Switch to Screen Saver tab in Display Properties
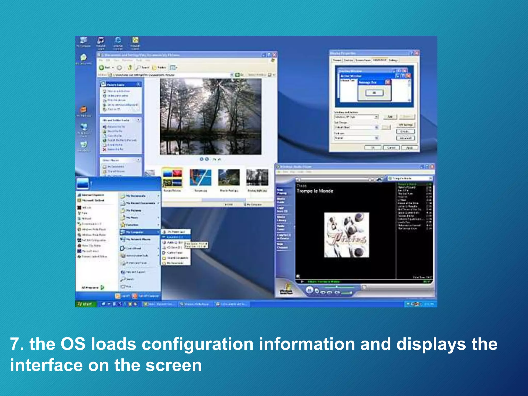The width and height of the screenshot is (528, 396). pyautogui.click(x=363, y=60)
